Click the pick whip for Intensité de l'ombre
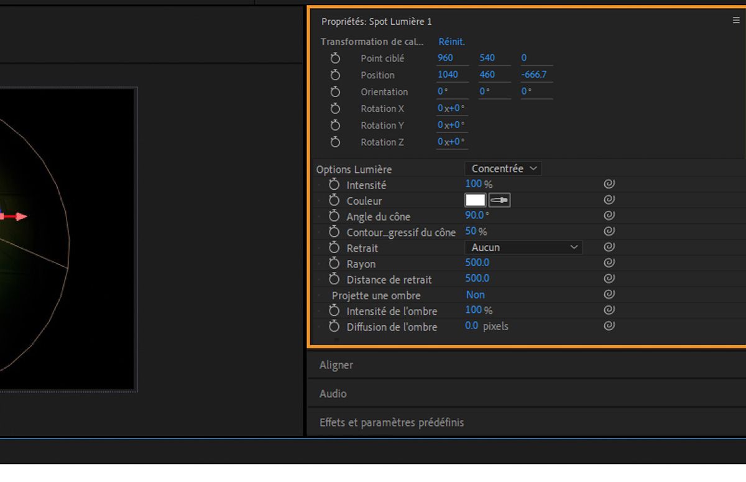The width and height of the screenshot is (746, 482). pos(609,310)
